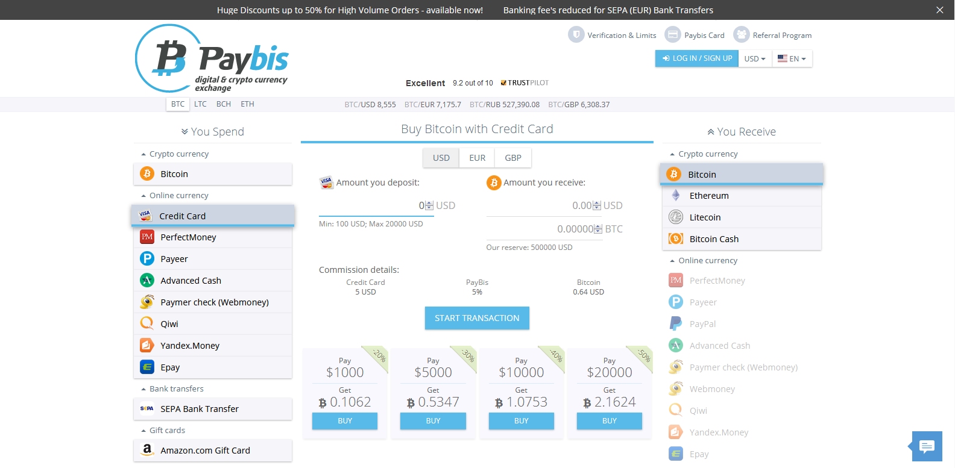
Task: Select Litecoin icon under You Receive
Action: [676, 217]
